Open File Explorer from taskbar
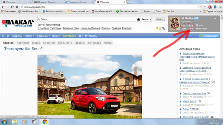 (15, 122)
